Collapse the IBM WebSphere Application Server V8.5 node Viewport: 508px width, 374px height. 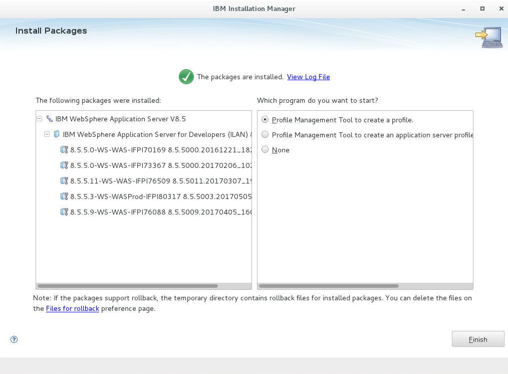coord(40,119)
